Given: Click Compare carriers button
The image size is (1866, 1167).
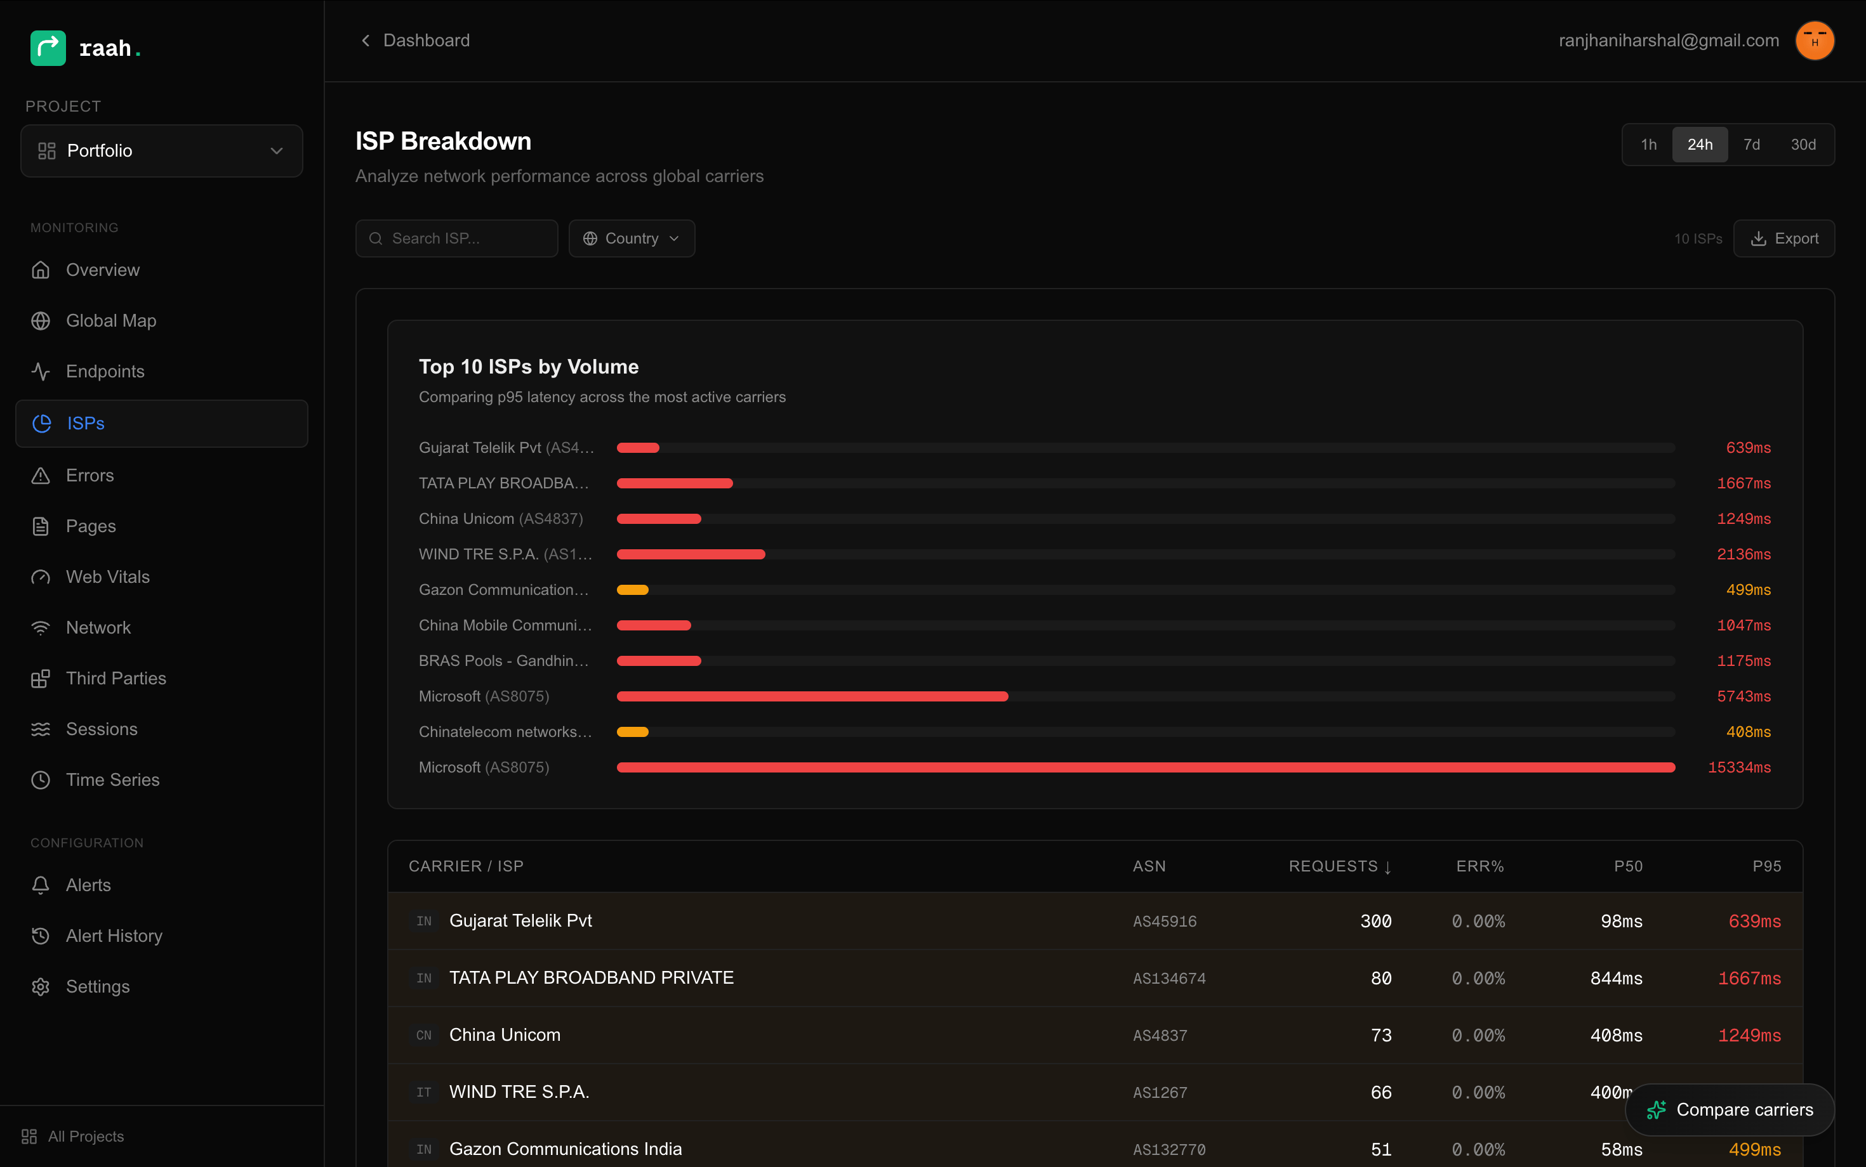Looking at the screenshot, I should (x=1730, y=1109).
